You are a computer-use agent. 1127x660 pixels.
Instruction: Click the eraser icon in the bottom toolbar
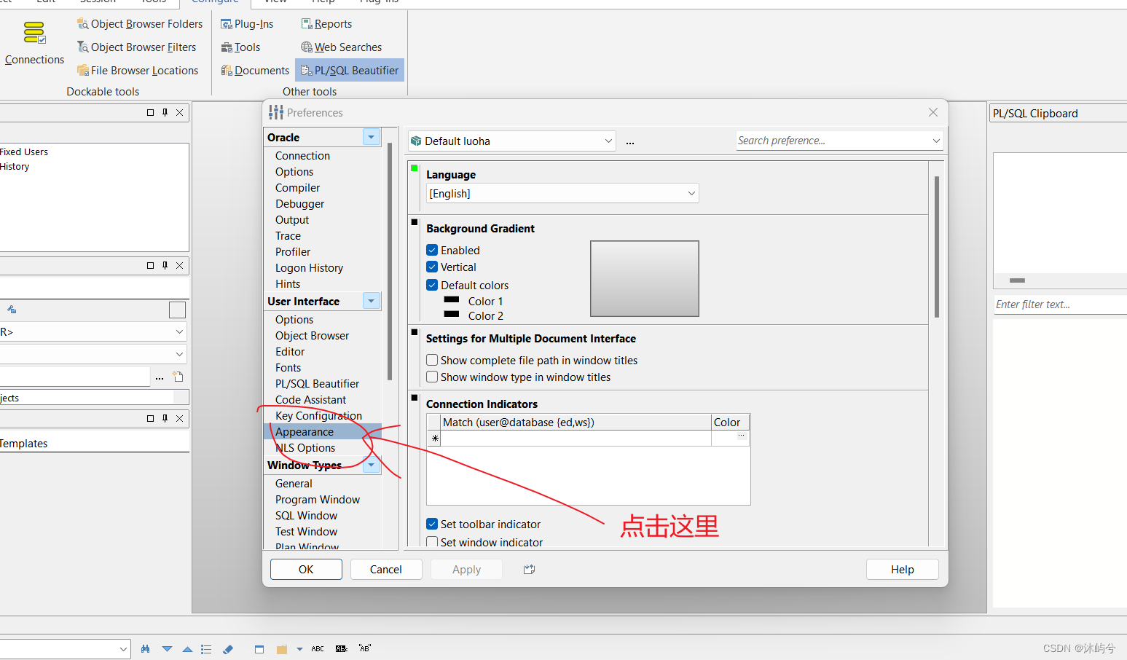[x=228, y=648]
